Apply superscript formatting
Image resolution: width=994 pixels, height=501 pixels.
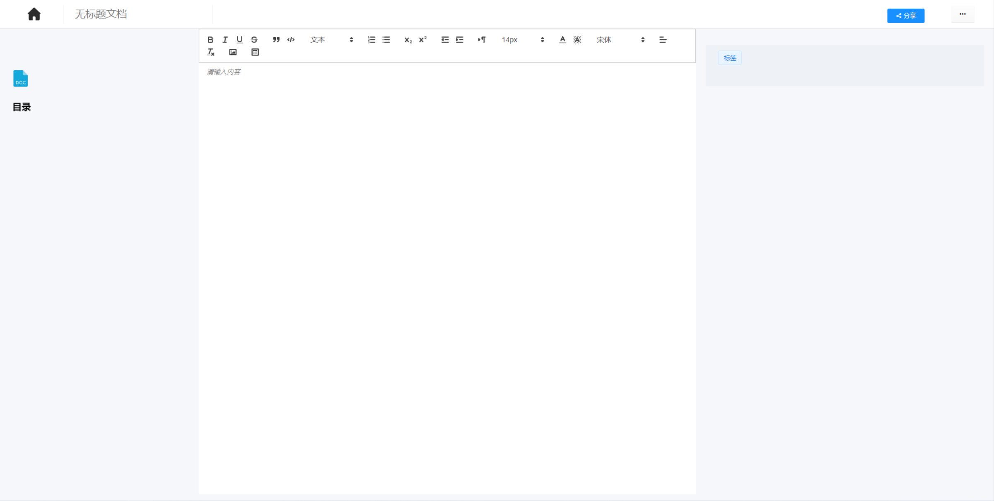(x=422, y=40)
